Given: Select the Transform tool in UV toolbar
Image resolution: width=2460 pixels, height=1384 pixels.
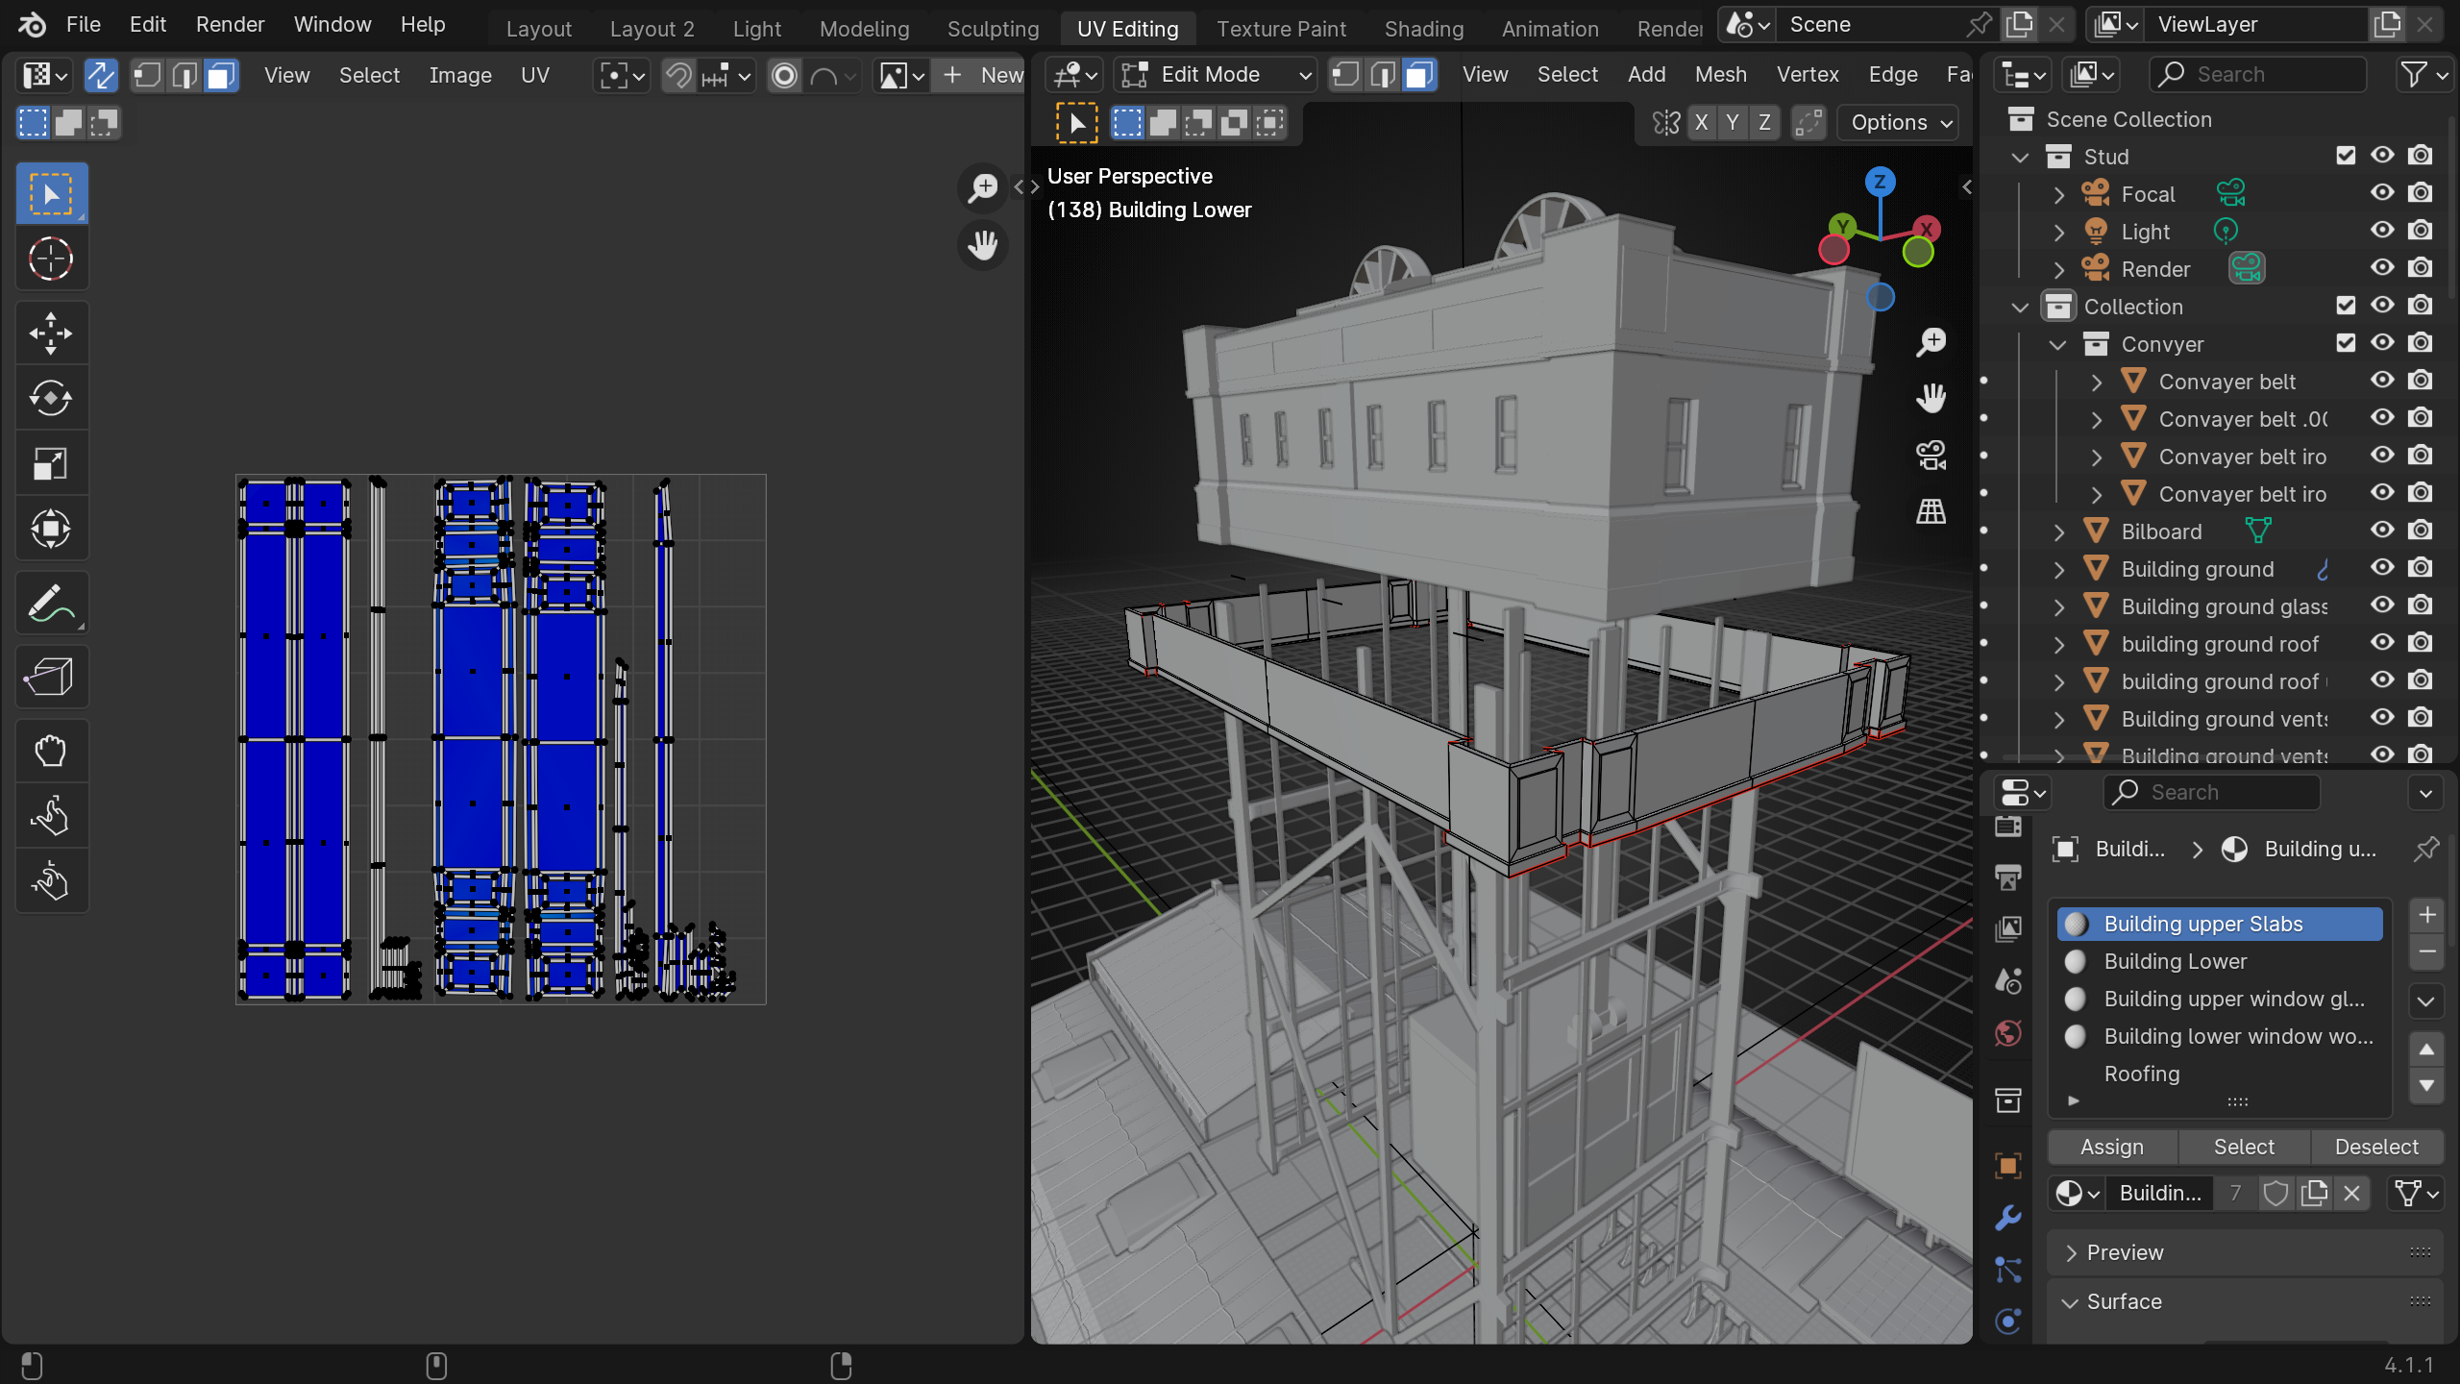Looking at the screenshot, I should 52,530.
